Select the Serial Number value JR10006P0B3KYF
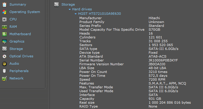Viewport: 203px width, 109px height. (163, 60)
